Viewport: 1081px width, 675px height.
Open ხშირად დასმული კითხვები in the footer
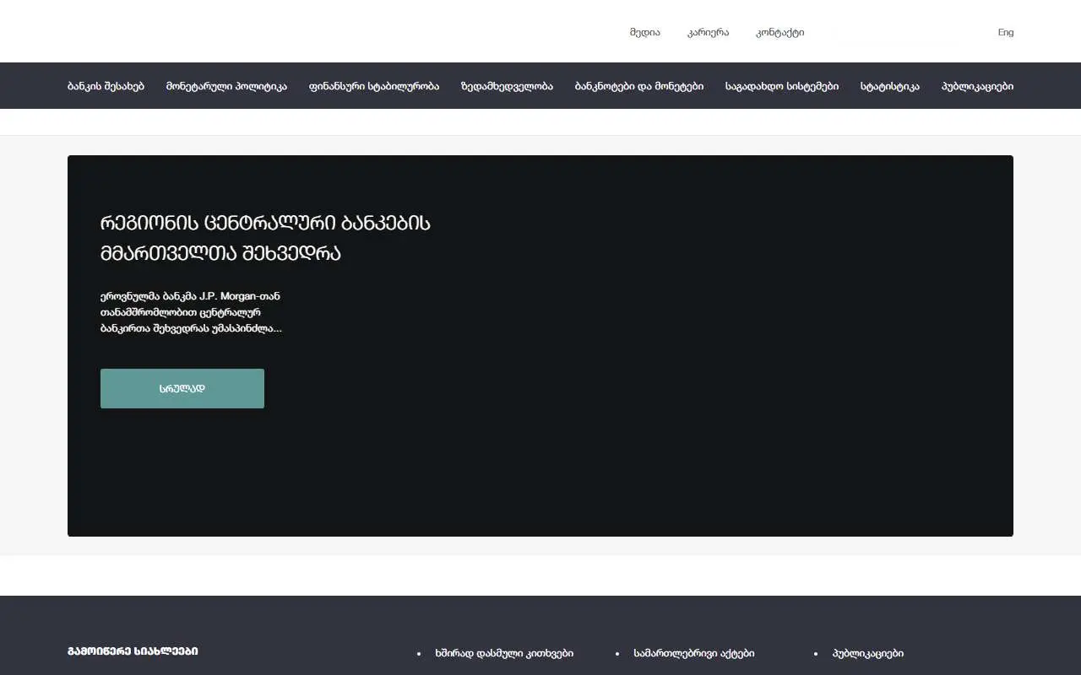(x=504, y=653)
